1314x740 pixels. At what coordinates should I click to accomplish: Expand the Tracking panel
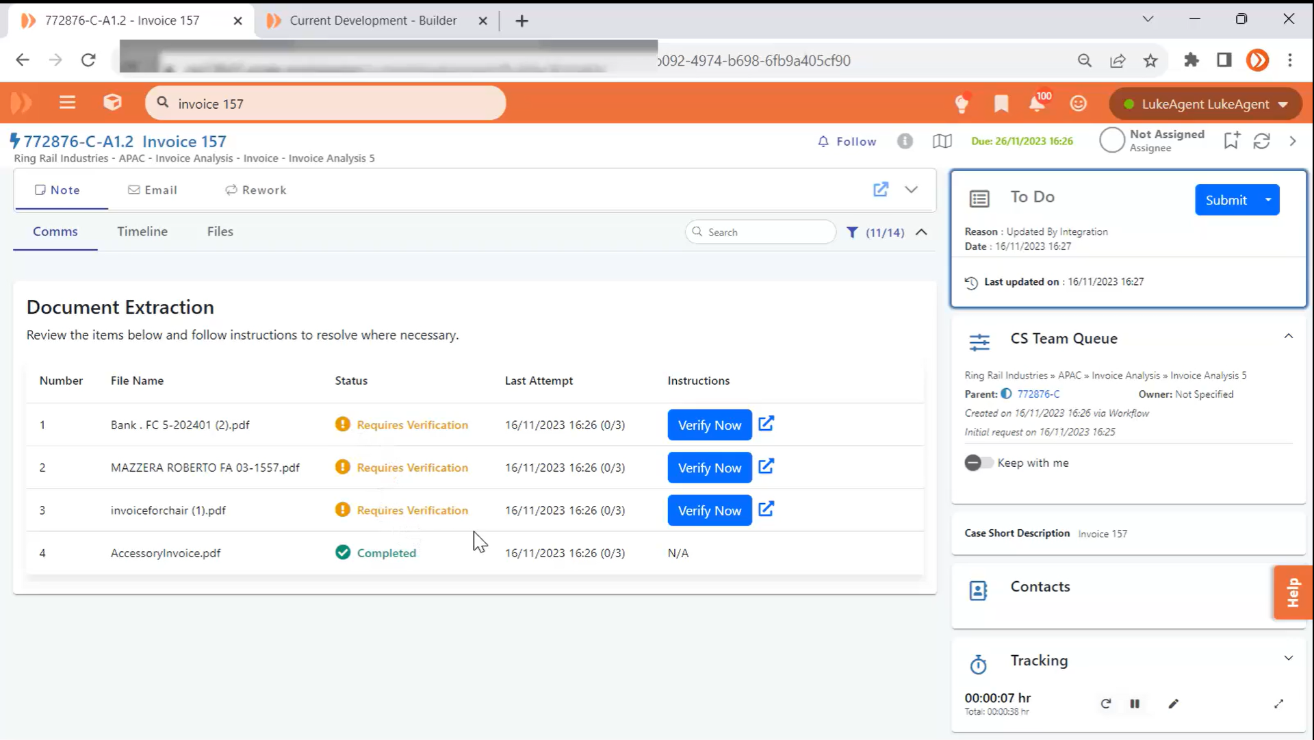click(x=1288, y=659)
